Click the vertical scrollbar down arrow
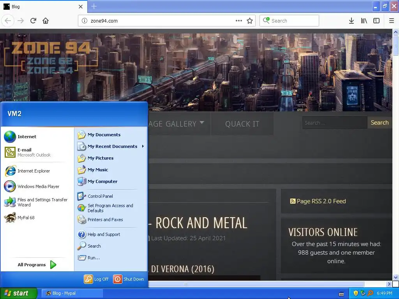Image resolution: width=399 pixels, height=299 pixels. click(x=395, y=277)
